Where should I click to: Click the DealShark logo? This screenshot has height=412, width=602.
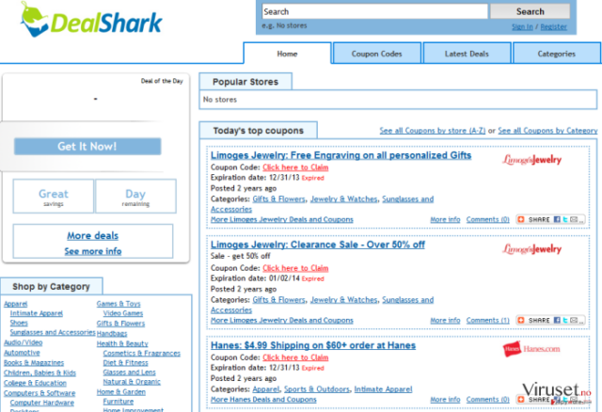(91, 20)
